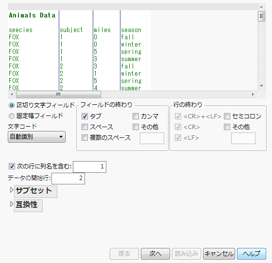
Task: Toggle the <CR> checkbox
Action: pyautogui.click(x=178, y=127)
